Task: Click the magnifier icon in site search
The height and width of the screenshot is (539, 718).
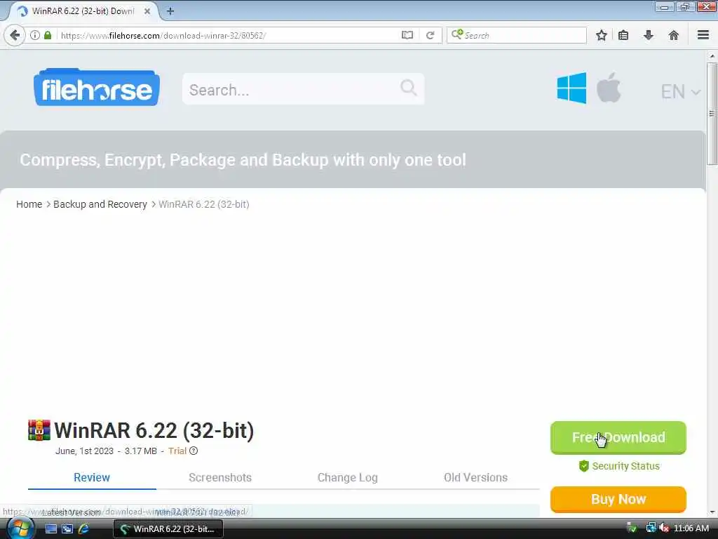Action: pos(409,87)
